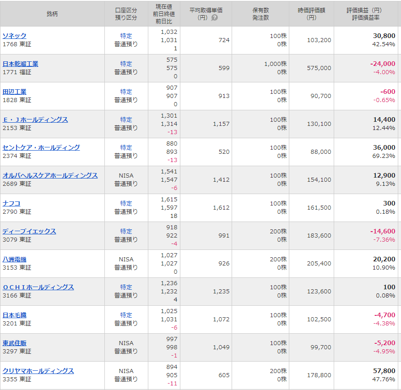Click the 銘柄 column header
Image resolution: width=401 pixels, height=390 pixels.
[x=52, y=14]
